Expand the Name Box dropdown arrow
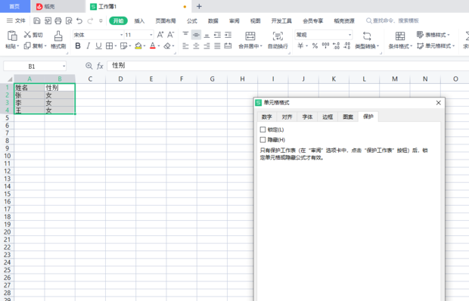469x301 pixels. pos(64,66)
